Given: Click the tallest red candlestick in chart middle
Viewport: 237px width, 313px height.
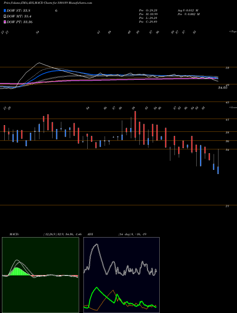Looking at the screenshot, I should 135,124.
